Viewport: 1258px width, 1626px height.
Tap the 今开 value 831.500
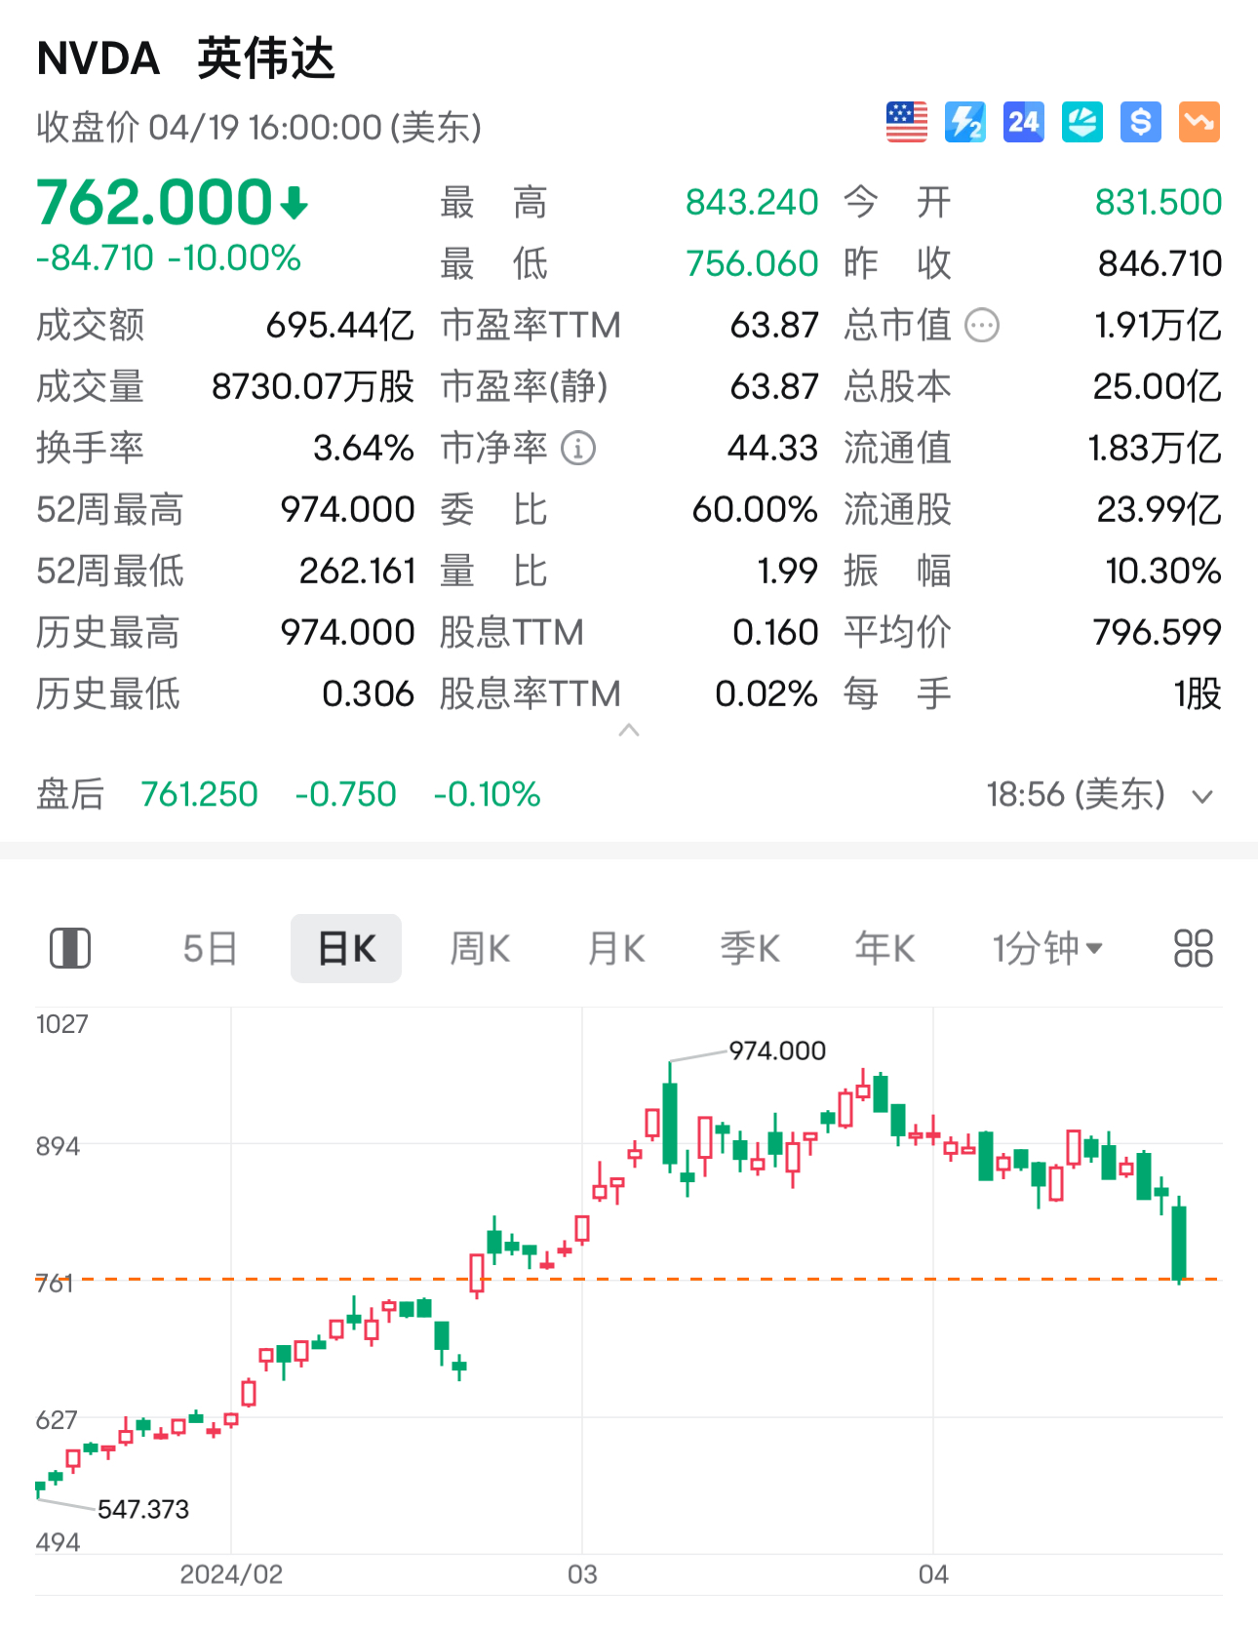coord(1159,203)
